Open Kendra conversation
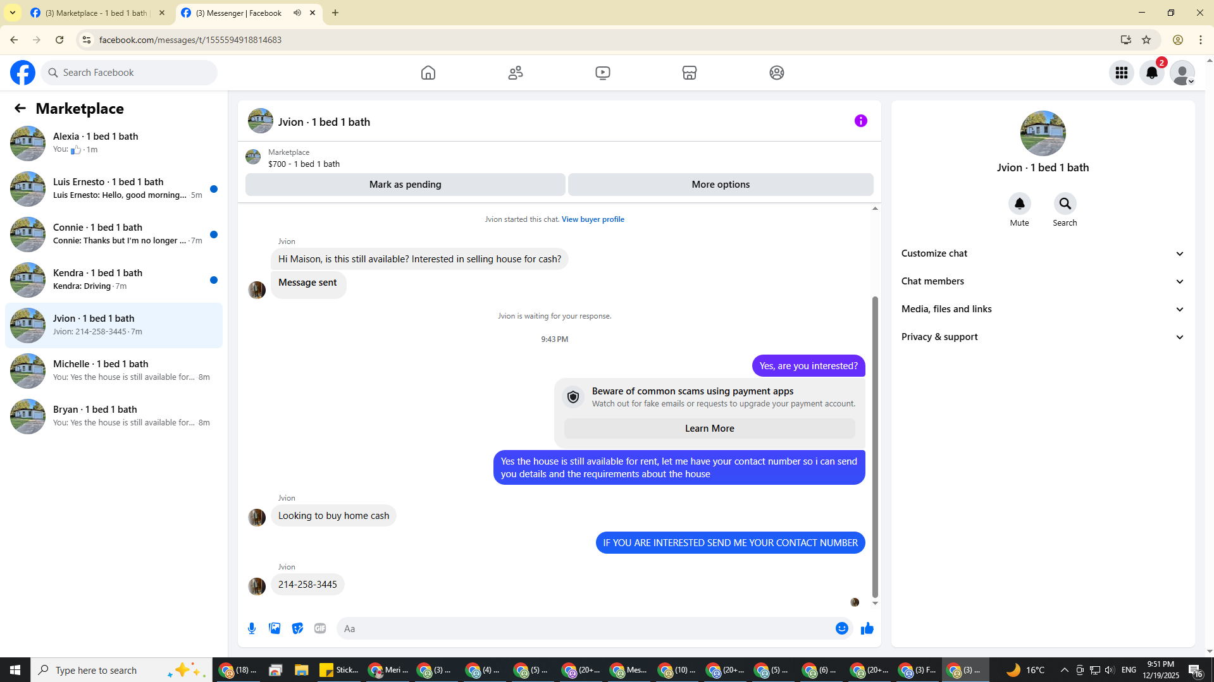The height and width of the screenshot is (682, 1214). [x=114, y=279]
